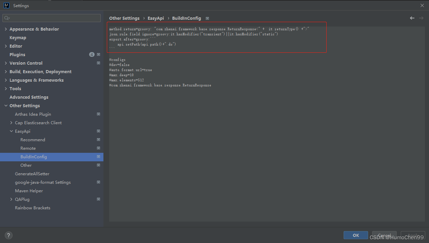This screenshot has height=243, width=429.
Task: Click the json.rule.field.ignore line
Action: (x=194, y=34)
